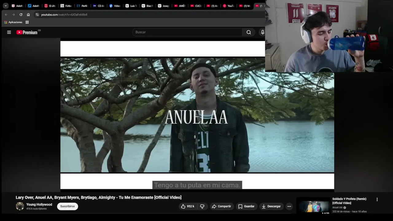
Task: Switch to the (1) Me YouTube tab
Action: coord(245,6)
